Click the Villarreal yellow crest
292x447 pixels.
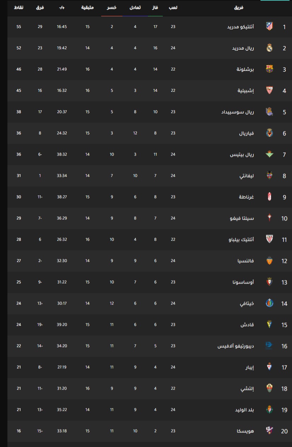(269, 133)
